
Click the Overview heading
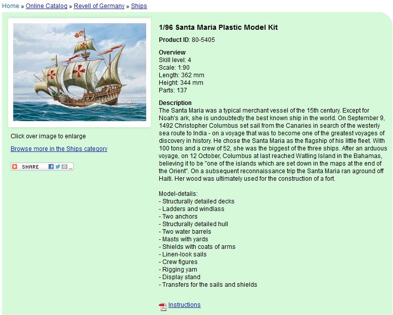pyautogui.click(x=172, y=52)
